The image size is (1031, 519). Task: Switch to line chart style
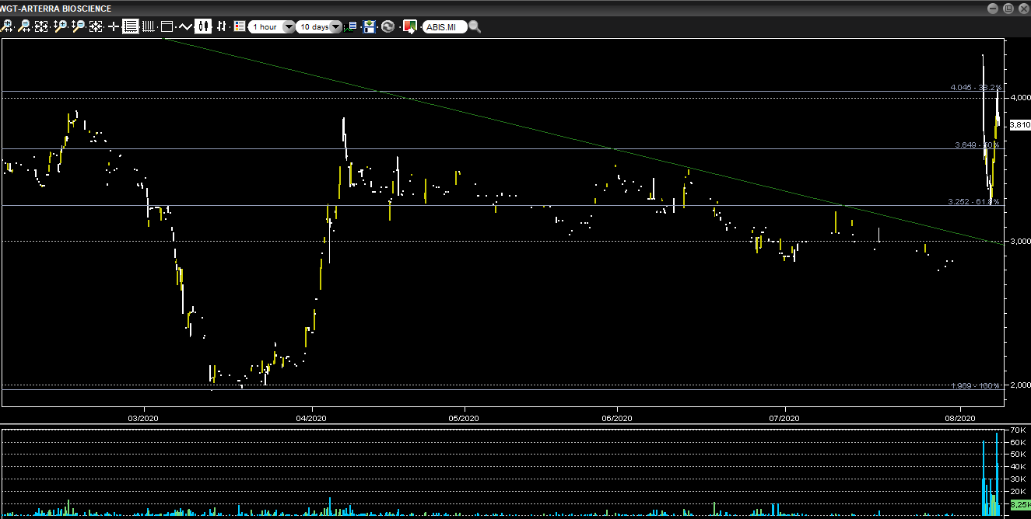pos(185,26)
